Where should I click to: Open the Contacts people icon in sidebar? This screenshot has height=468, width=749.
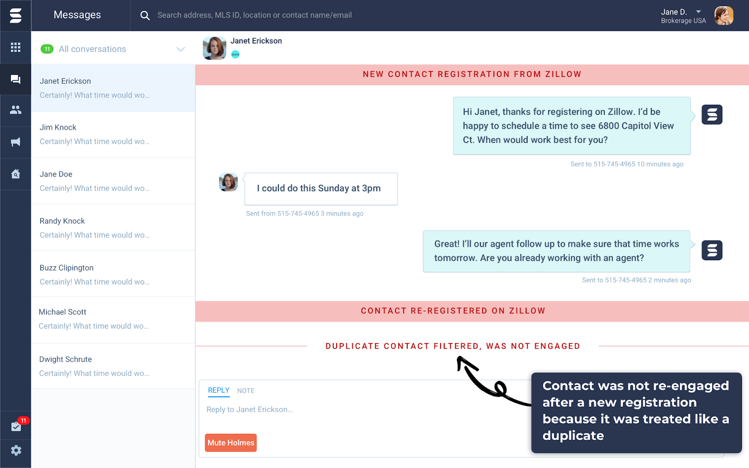pos(15,110)
